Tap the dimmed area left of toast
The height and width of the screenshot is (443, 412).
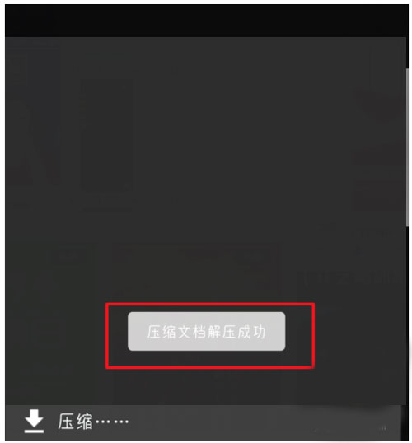pos(55,335)
